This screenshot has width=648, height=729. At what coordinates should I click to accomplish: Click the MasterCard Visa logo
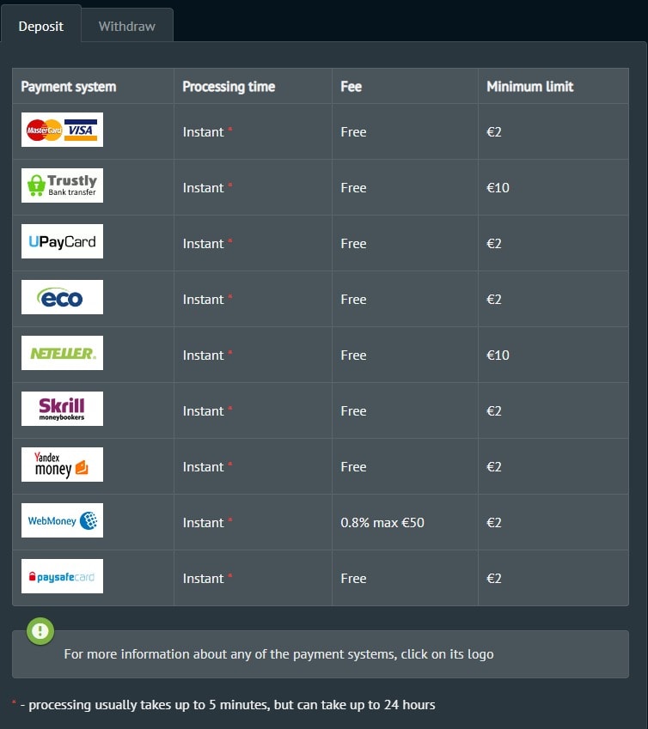point(63,130)
